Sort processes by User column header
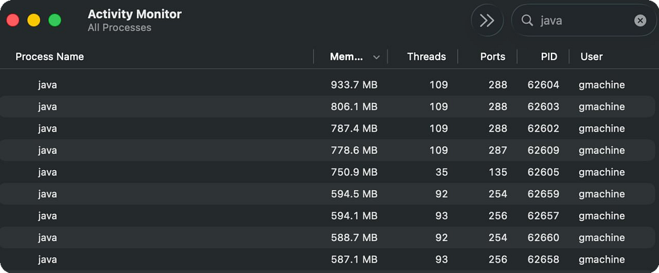 coord(591,57)
